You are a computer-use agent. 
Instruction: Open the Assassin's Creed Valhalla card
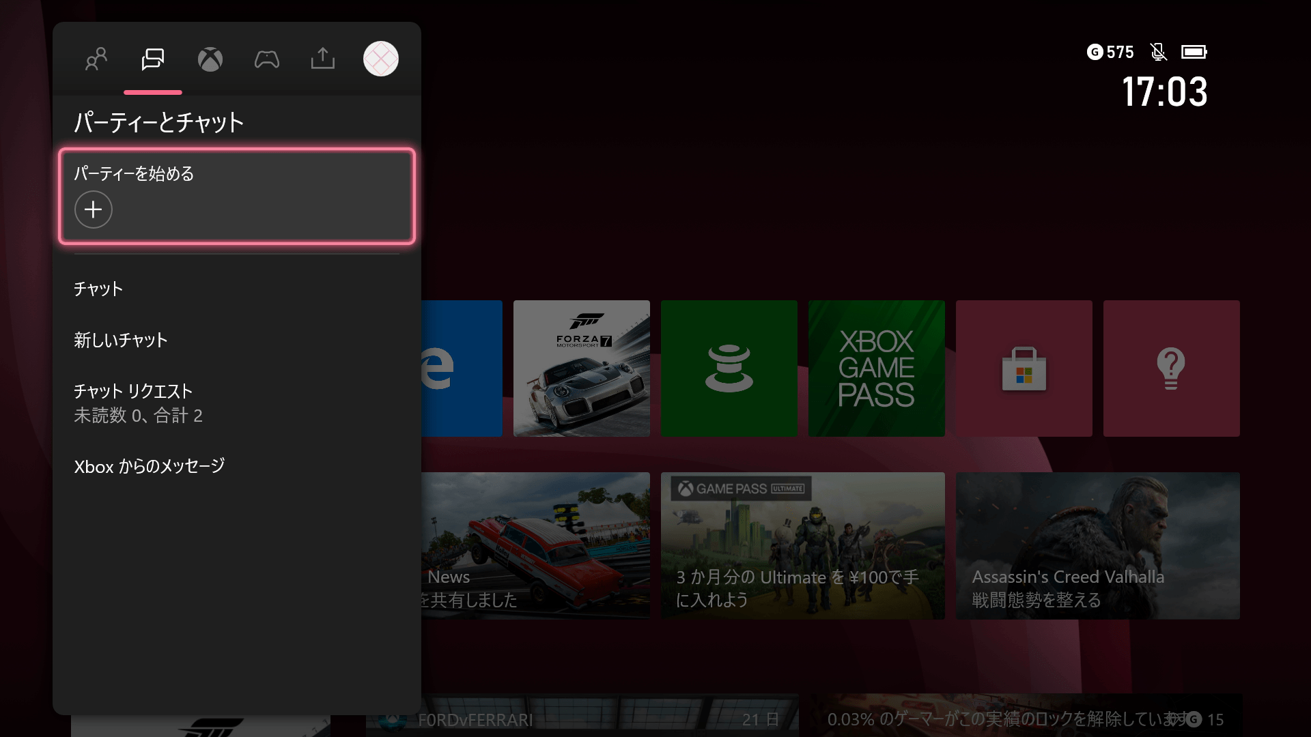1098,546
